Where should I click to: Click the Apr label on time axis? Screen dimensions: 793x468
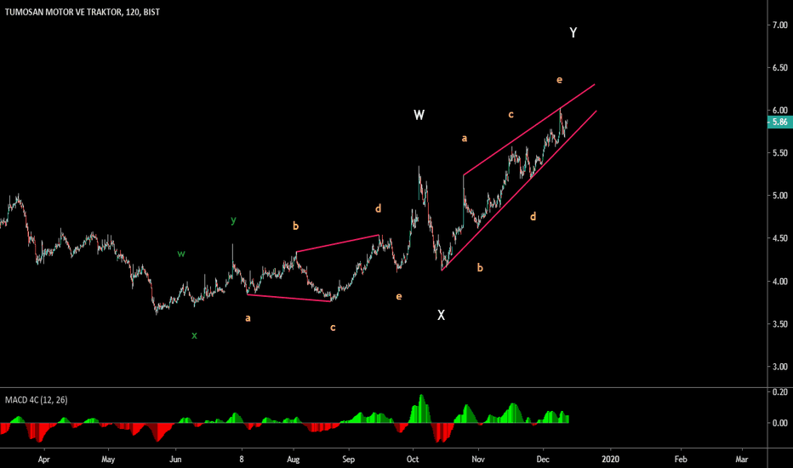(44, 459)
